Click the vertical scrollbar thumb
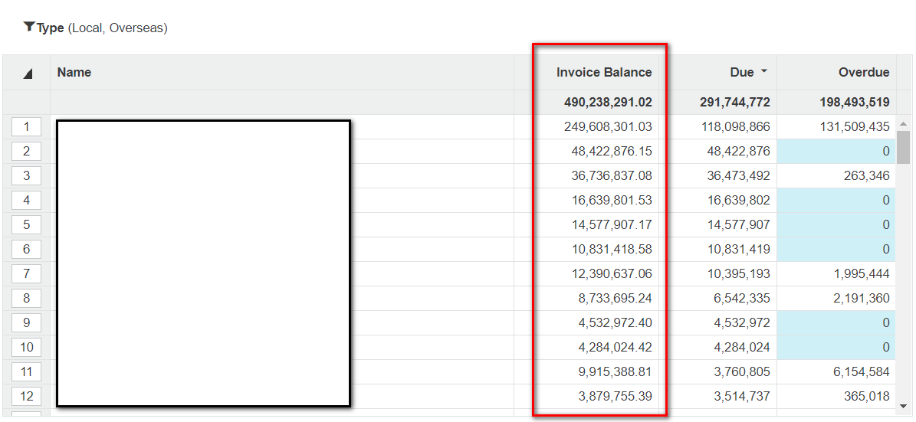This screenshot has width=916, height=422. tap(903, 146)
